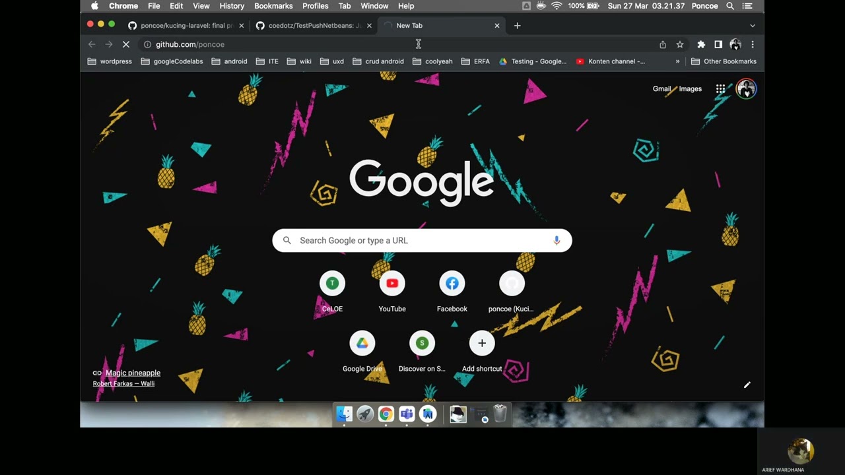This screenshot has width=845, height=475.
Task: Open the Konten channel bookmark
Action: (611, 61)
